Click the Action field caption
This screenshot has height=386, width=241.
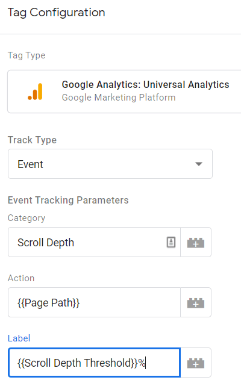pos(21,278)
